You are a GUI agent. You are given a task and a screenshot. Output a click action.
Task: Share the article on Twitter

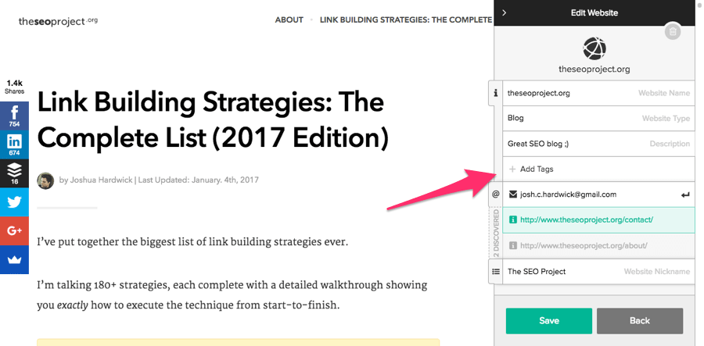pos(14,202)
